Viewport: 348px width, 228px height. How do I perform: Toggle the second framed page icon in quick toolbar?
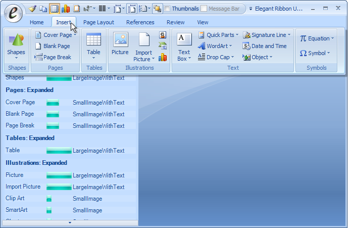132,9
